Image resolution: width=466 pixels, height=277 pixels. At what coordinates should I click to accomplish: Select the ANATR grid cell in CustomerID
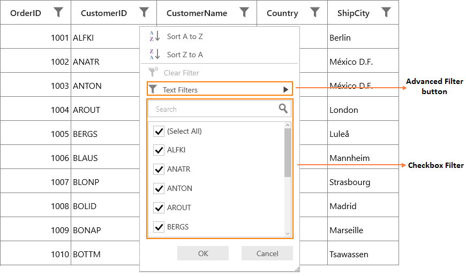coord(106,60)
